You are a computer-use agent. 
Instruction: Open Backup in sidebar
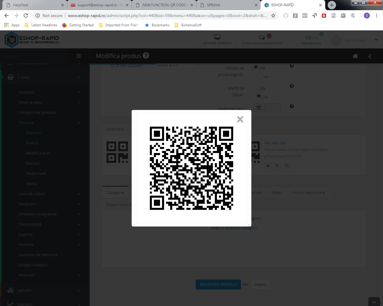(x=33, y=163)
